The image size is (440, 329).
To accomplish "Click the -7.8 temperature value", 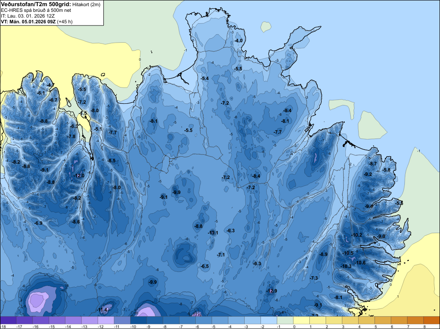I will coord(72,137).
